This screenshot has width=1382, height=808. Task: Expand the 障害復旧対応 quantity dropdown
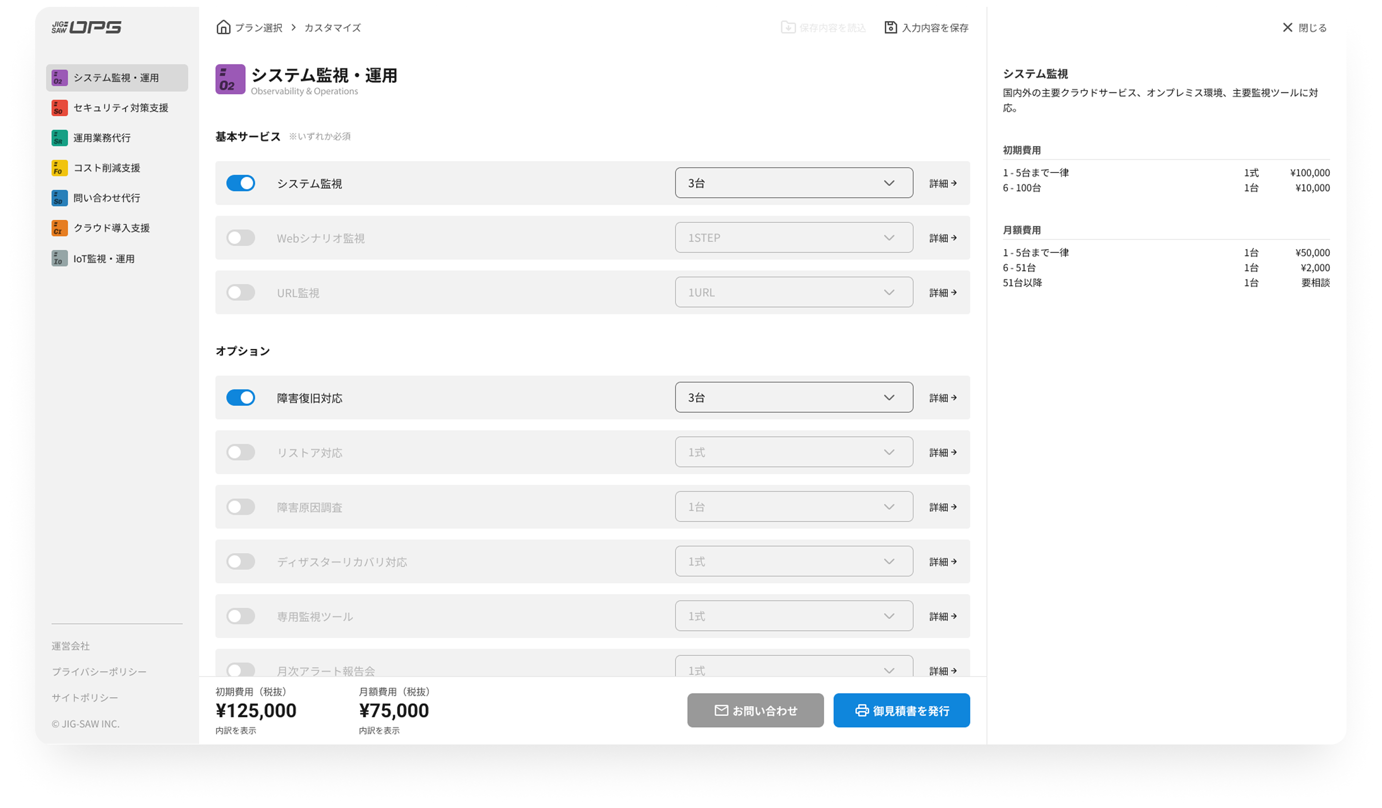793,398
